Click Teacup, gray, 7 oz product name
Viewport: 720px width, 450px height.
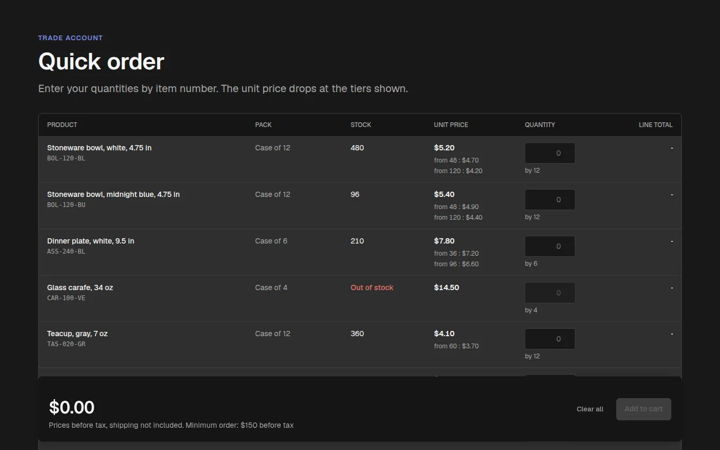tap(77, 334)
